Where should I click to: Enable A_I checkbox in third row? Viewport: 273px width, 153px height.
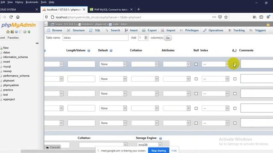tap(235, 93)
